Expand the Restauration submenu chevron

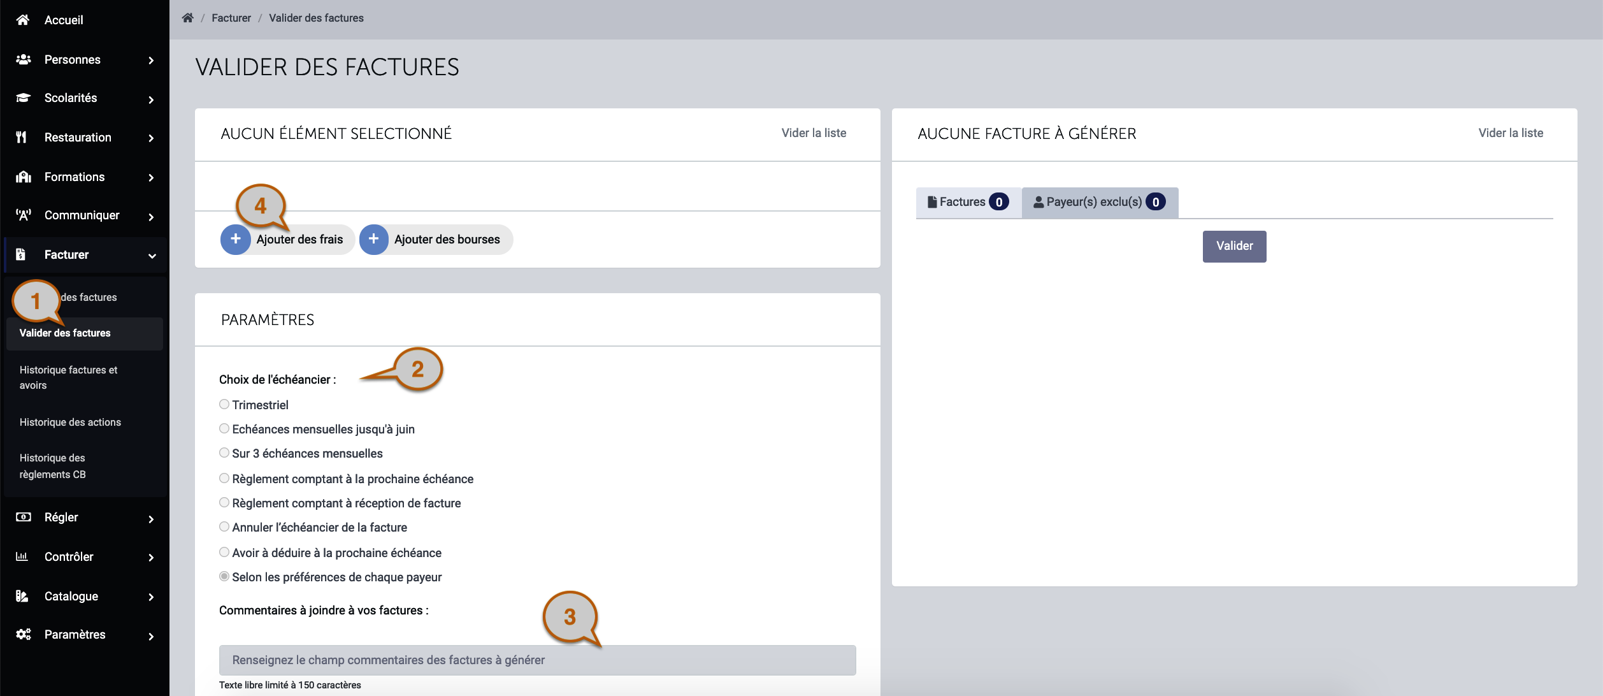point(151,138)
